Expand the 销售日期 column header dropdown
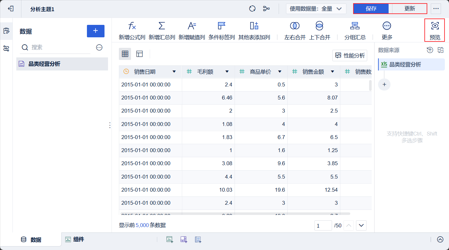 [174, 72]
